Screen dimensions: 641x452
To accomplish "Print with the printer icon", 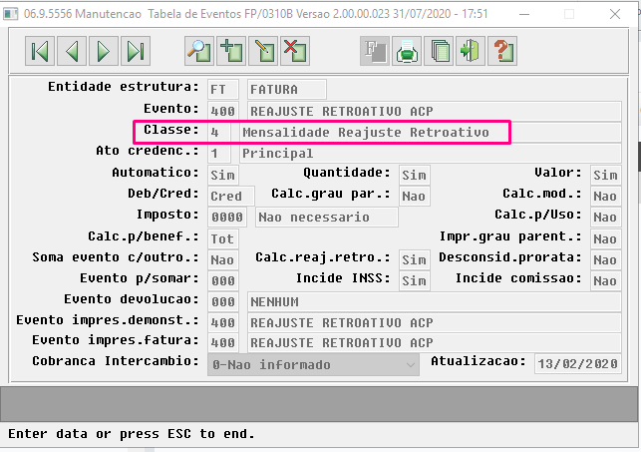I will click(x=407, y=51).
